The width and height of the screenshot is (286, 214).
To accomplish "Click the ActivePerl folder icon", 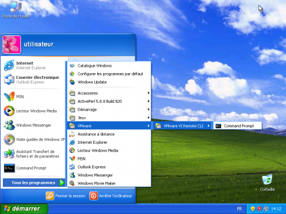I will pos(72,101).
